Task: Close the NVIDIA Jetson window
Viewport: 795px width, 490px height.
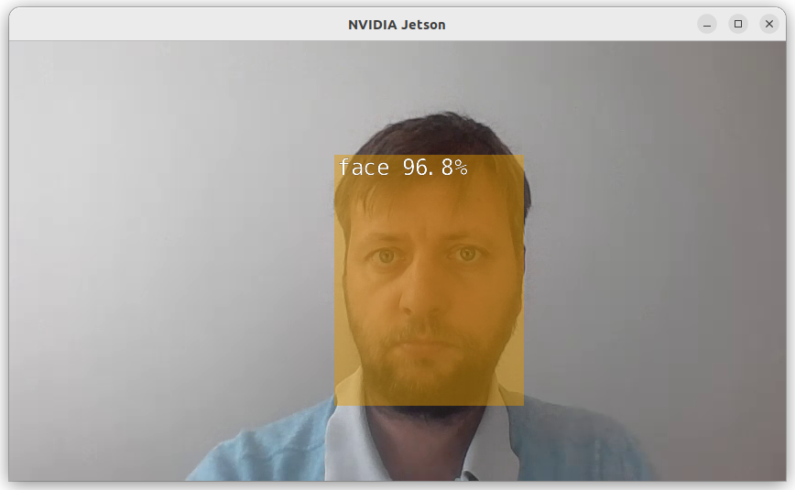Action: (x=769, y=24)
